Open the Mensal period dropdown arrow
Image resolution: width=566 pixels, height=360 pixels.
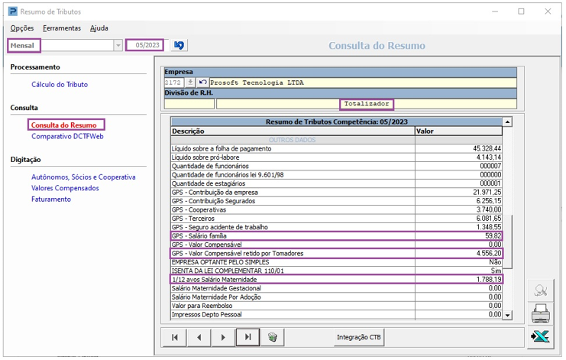118,46
